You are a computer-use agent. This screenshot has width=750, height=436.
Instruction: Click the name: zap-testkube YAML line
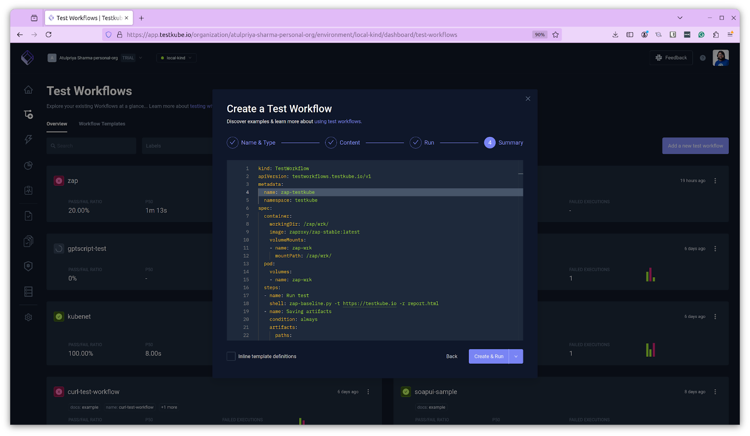pos(390,192)
